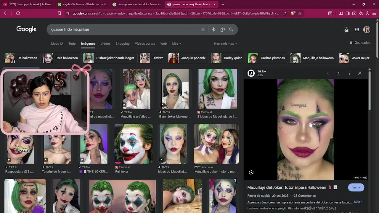This screenshot has height=213, width=379.
Task: Open the 'Glam Joker Makeup' TikTok thumbnail
Action: [x=175, y=89]
